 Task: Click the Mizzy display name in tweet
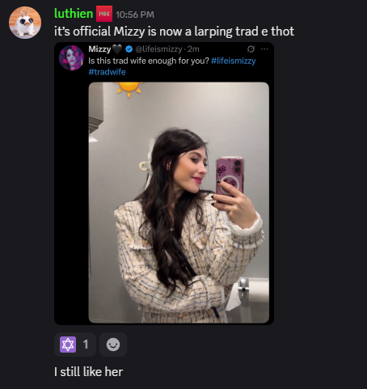pyautogui.click(x=99, y=49)
